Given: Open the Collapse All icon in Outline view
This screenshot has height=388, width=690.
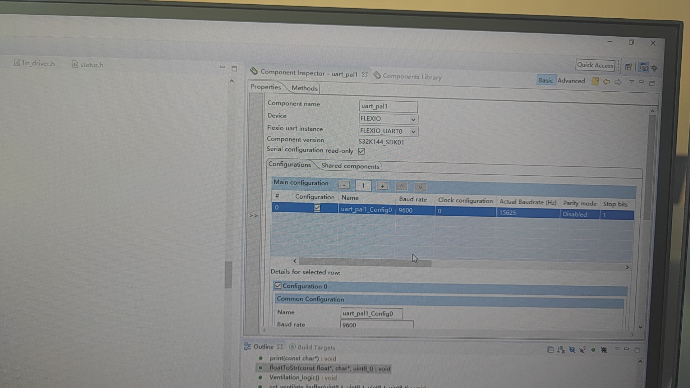Looking at the screenshot, I should (551, 350).
